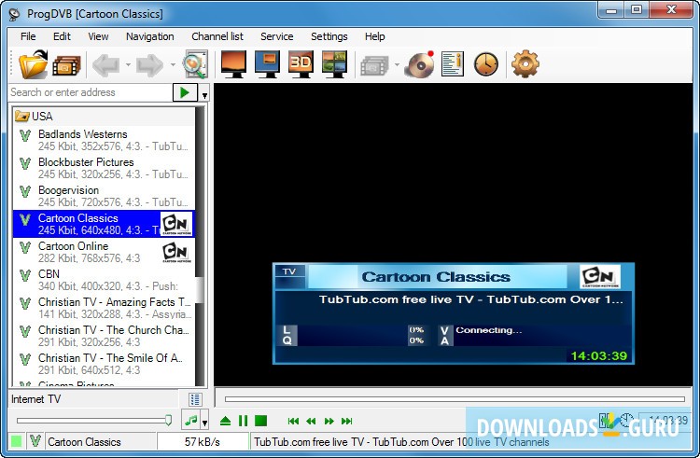
Task: Click the volume slider handle
Action: [168, 421]
